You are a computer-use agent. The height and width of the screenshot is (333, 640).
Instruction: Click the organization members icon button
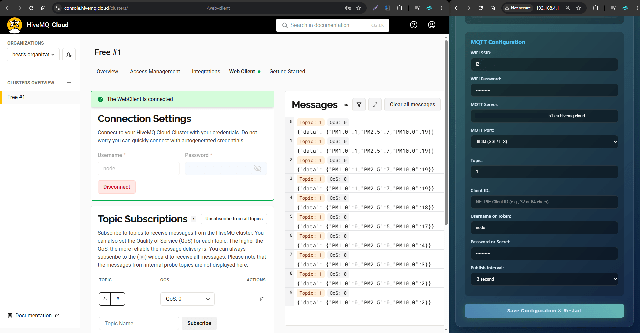coord(69,55)
